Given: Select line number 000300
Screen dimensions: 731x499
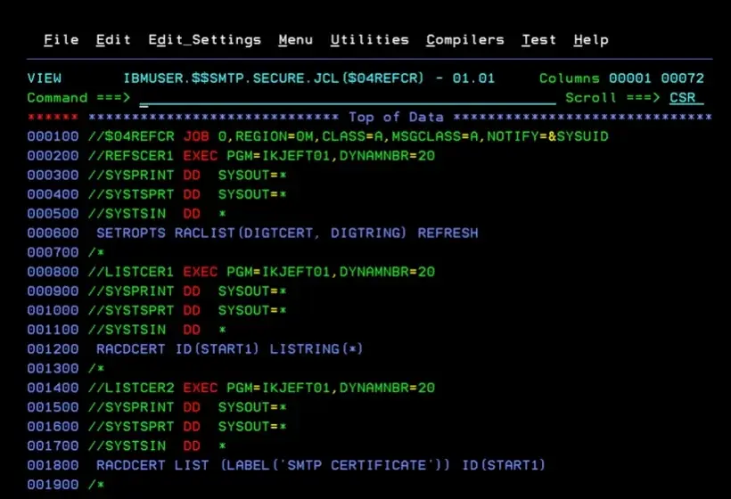Looking at the screenshot, I should click(53, 176).
